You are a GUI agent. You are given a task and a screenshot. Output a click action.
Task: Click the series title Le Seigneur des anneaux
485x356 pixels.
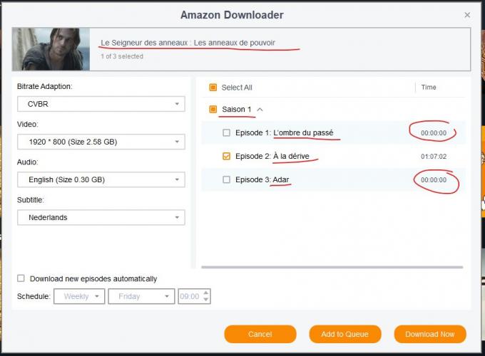[x=188, y=43]
